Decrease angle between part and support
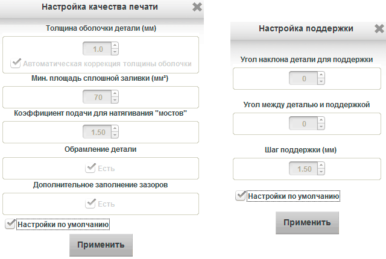Viewport: 386px width, 259px height. click(321, 127)
